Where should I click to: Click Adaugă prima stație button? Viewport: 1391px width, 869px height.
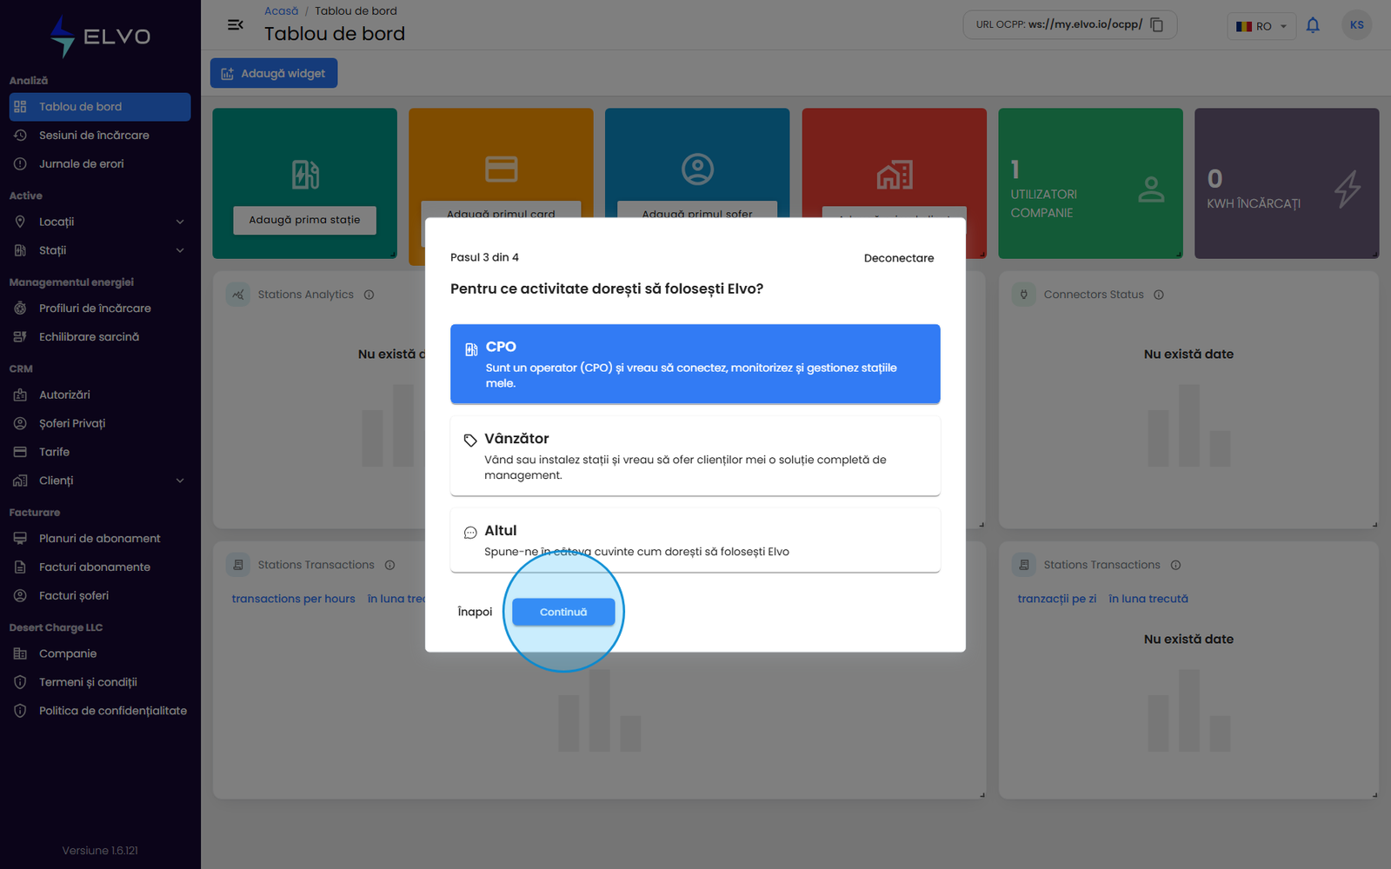pyautogui.click(x=304, y=221)
